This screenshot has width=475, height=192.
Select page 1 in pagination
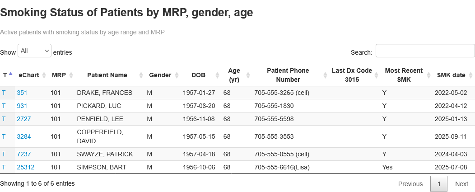point(439,184)
